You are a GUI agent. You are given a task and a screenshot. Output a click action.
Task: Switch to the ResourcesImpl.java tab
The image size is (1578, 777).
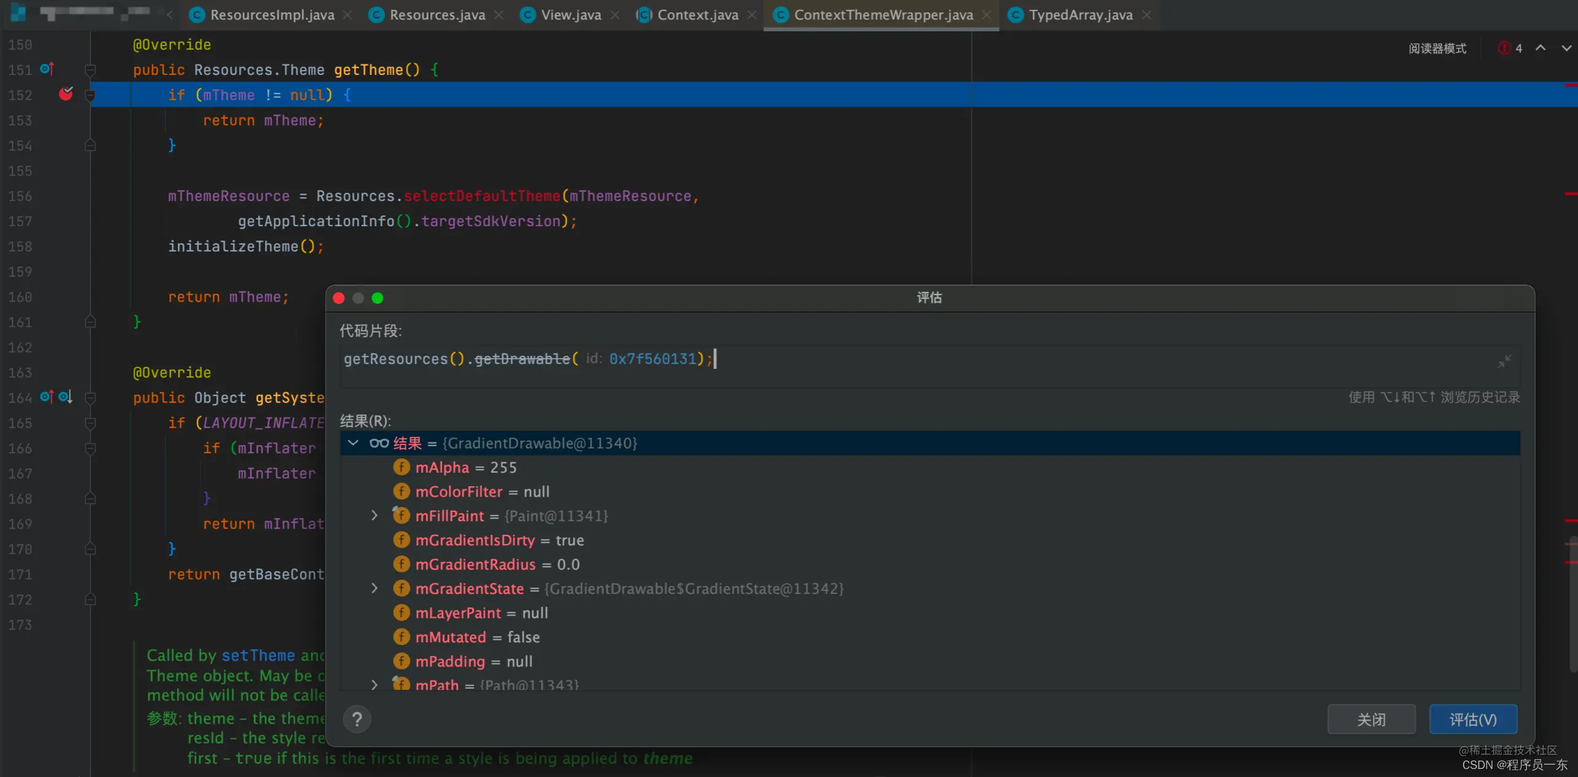pos(272,15)
